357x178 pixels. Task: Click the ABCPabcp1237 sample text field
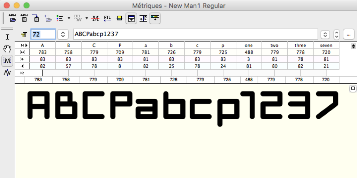tap(195, 34)
